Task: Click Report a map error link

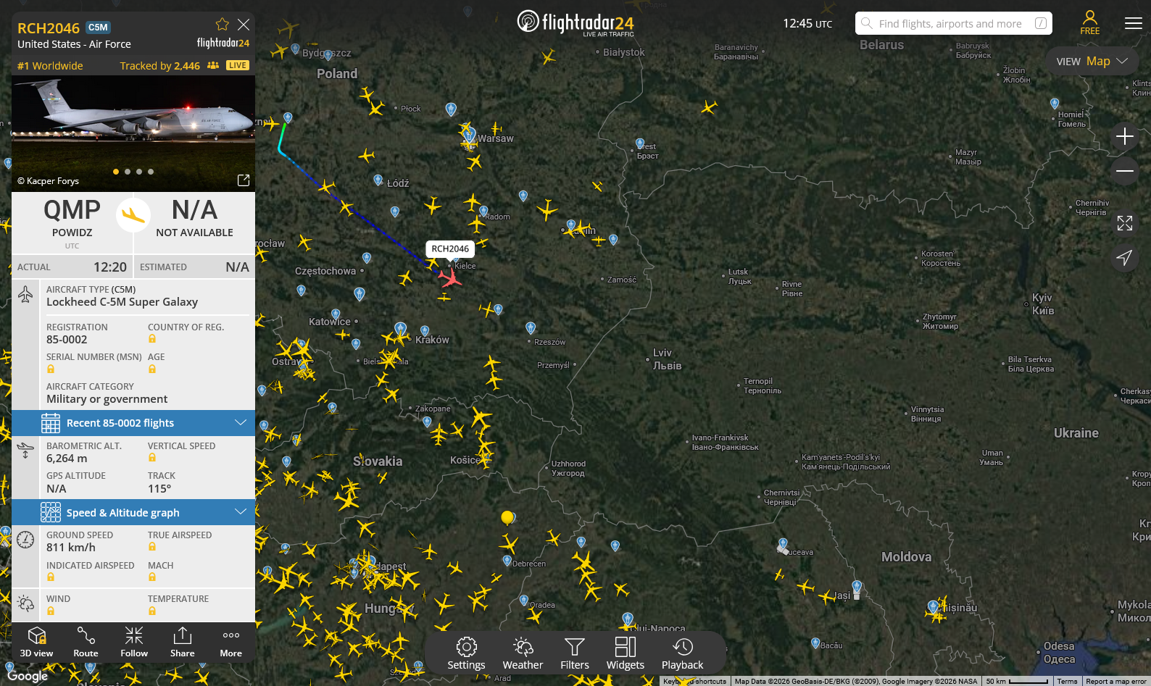Action: [x=1116, y=681]
